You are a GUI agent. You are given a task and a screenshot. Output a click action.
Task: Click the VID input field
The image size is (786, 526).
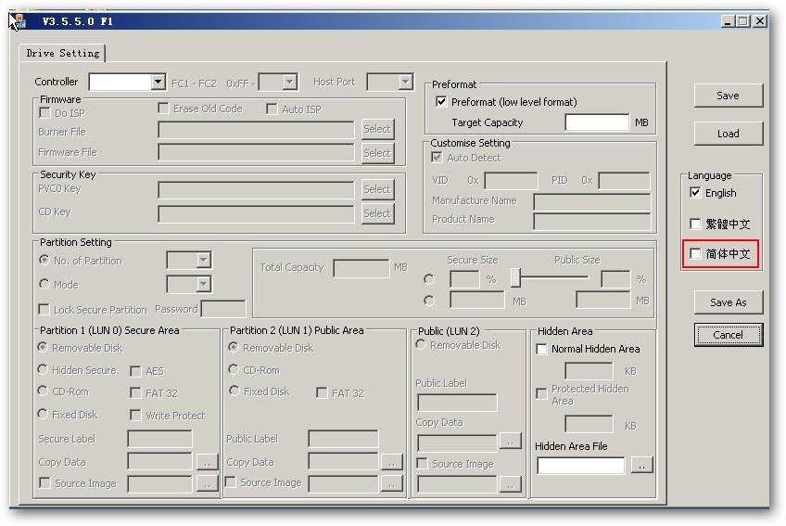pos(511,181)
